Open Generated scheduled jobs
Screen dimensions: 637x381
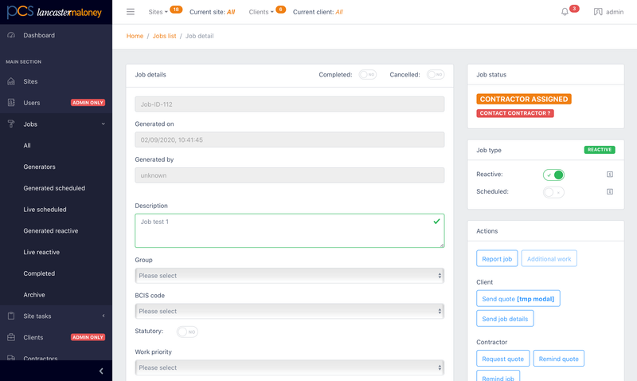pyautogui.click(x=54, y=188)
